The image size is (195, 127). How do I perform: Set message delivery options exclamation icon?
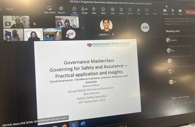tap(182, 103)
